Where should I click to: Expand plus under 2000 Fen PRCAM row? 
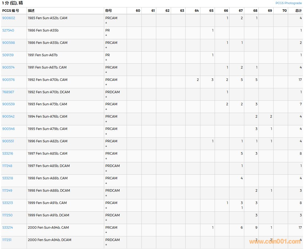(x=106, y=233)
